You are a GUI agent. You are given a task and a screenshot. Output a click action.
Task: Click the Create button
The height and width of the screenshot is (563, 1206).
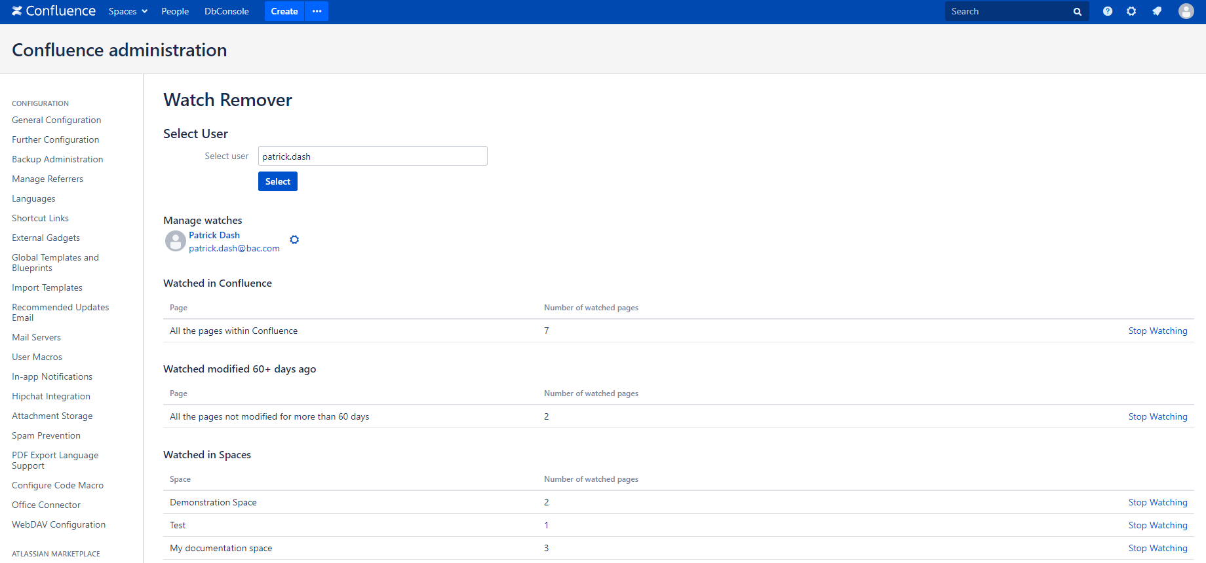(x=284, y=11)
